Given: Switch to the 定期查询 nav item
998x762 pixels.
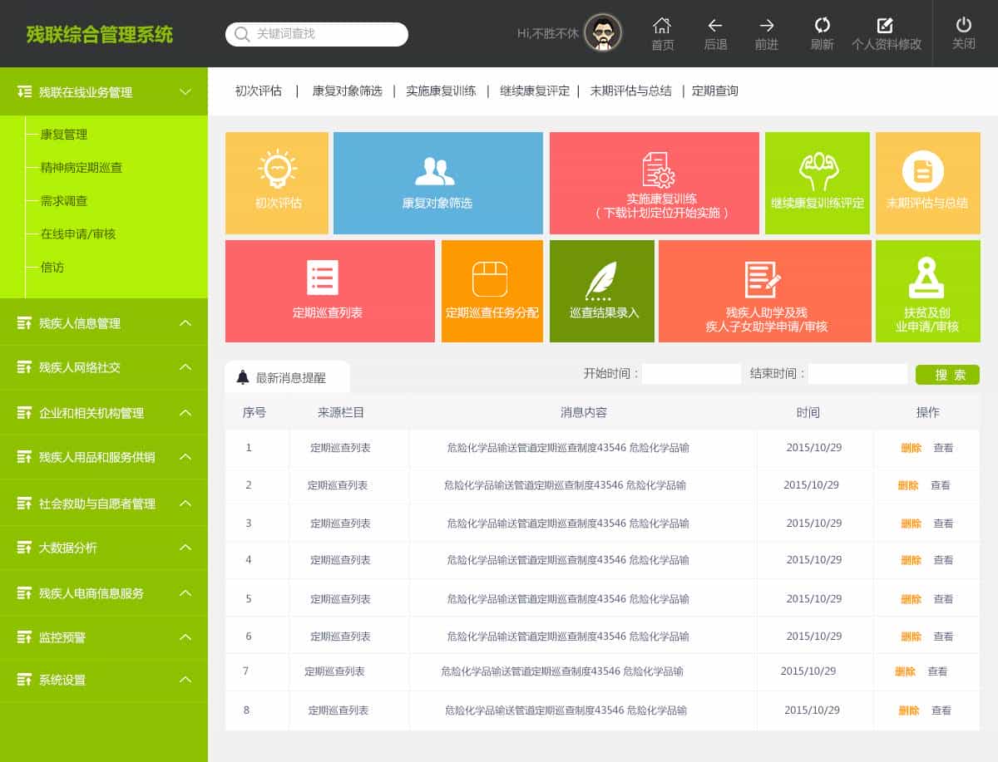Looking at the screenshot, I should click(715, 91).
